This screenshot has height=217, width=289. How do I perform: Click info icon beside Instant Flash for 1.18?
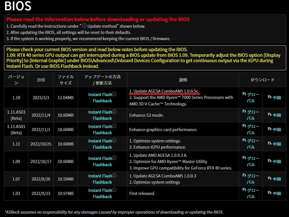[x=114, y=94]
